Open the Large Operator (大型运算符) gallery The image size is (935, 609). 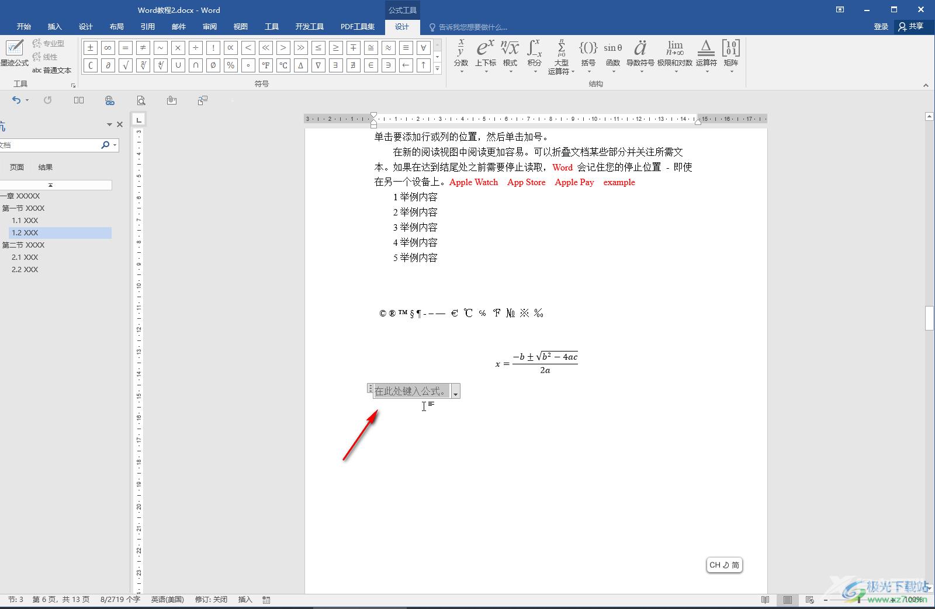561,56
